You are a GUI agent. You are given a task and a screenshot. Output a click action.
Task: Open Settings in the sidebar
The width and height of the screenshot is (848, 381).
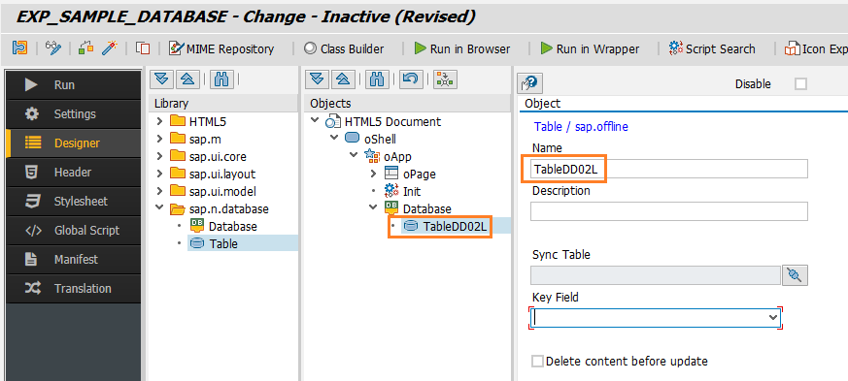point(73,114)
